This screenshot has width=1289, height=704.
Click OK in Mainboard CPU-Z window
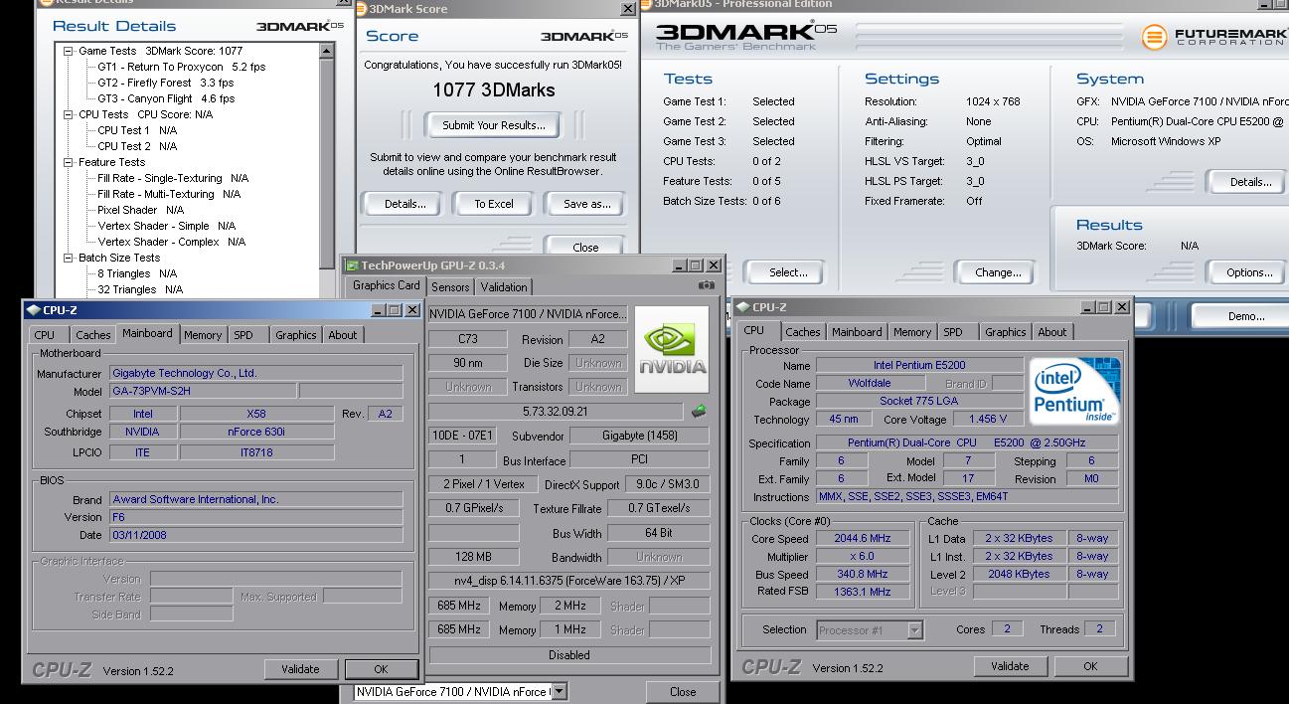(381, 669)
